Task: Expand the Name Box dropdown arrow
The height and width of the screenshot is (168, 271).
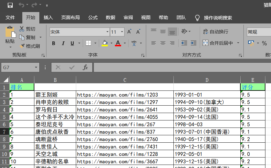Action: tap(36, 67)
